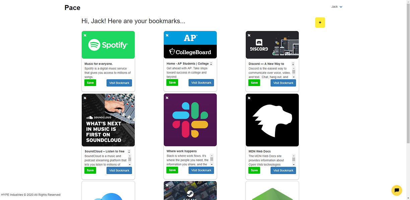Click the "Where work happens" title

(x=182, y=151)
